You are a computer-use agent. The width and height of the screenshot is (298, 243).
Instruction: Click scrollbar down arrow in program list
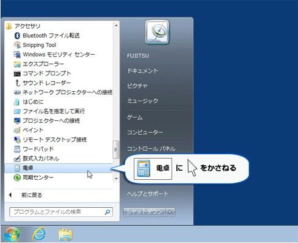coord(116,179)
